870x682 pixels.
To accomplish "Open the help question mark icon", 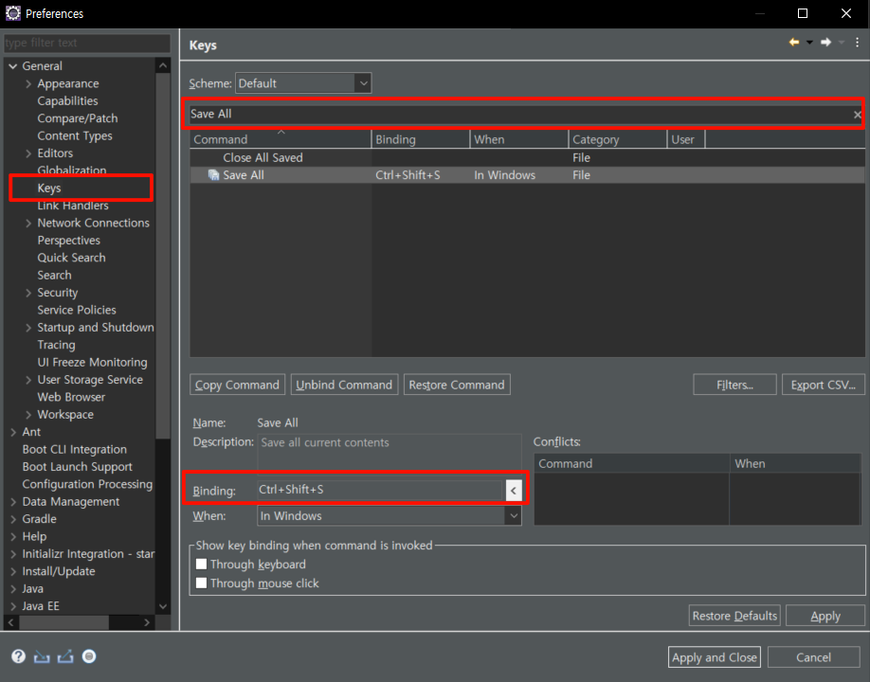I will (x=18, y=656).
